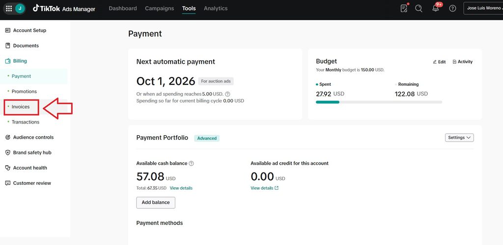The image size is (503, 245).
Task: Click the 0.00 USD ad credit value
Action: click(x=268, y=176)
